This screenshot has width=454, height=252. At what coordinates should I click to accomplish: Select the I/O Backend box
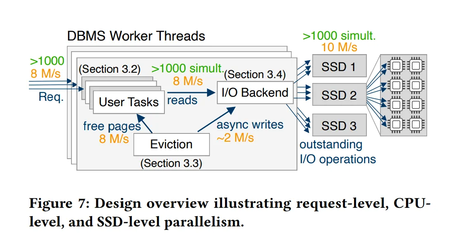point(255,93)
